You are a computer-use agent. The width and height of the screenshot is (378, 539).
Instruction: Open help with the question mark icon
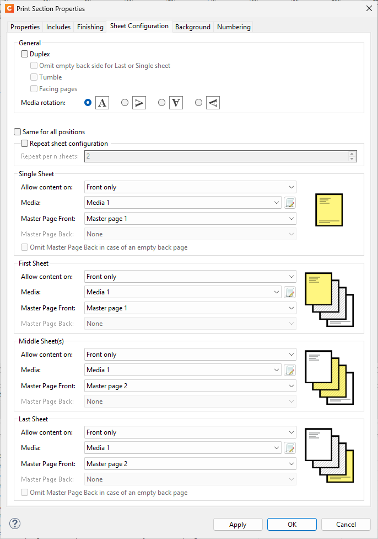point(15,524)
